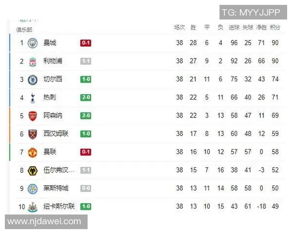Sort by the 进球 column header
This screenshot has width=292, height=234.
(x=234, y=27)
